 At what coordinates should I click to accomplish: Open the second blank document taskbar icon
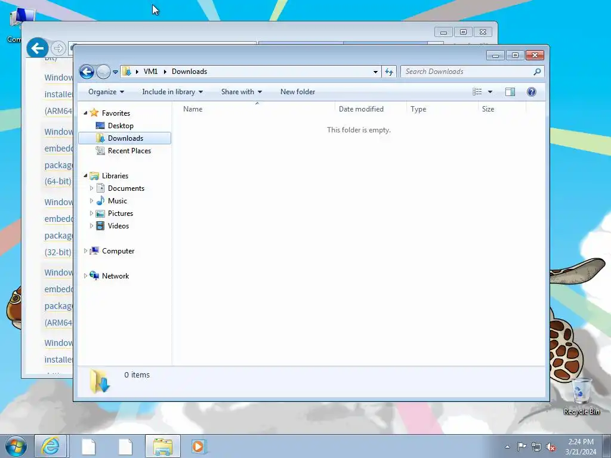coord(125,446)
